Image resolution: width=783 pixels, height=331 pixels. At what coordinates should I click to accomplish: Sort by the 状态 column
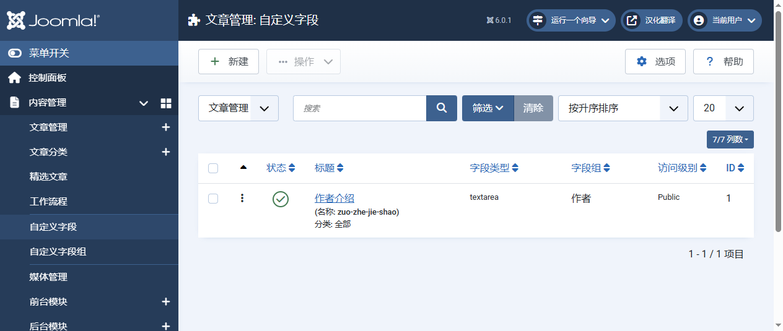tap(281, 168)
